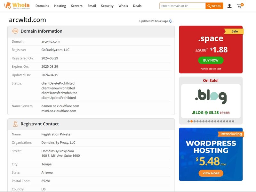Click the $5.48 /mo WordPress price
This screenshot has height=192, width=256.
click(211, 161)
